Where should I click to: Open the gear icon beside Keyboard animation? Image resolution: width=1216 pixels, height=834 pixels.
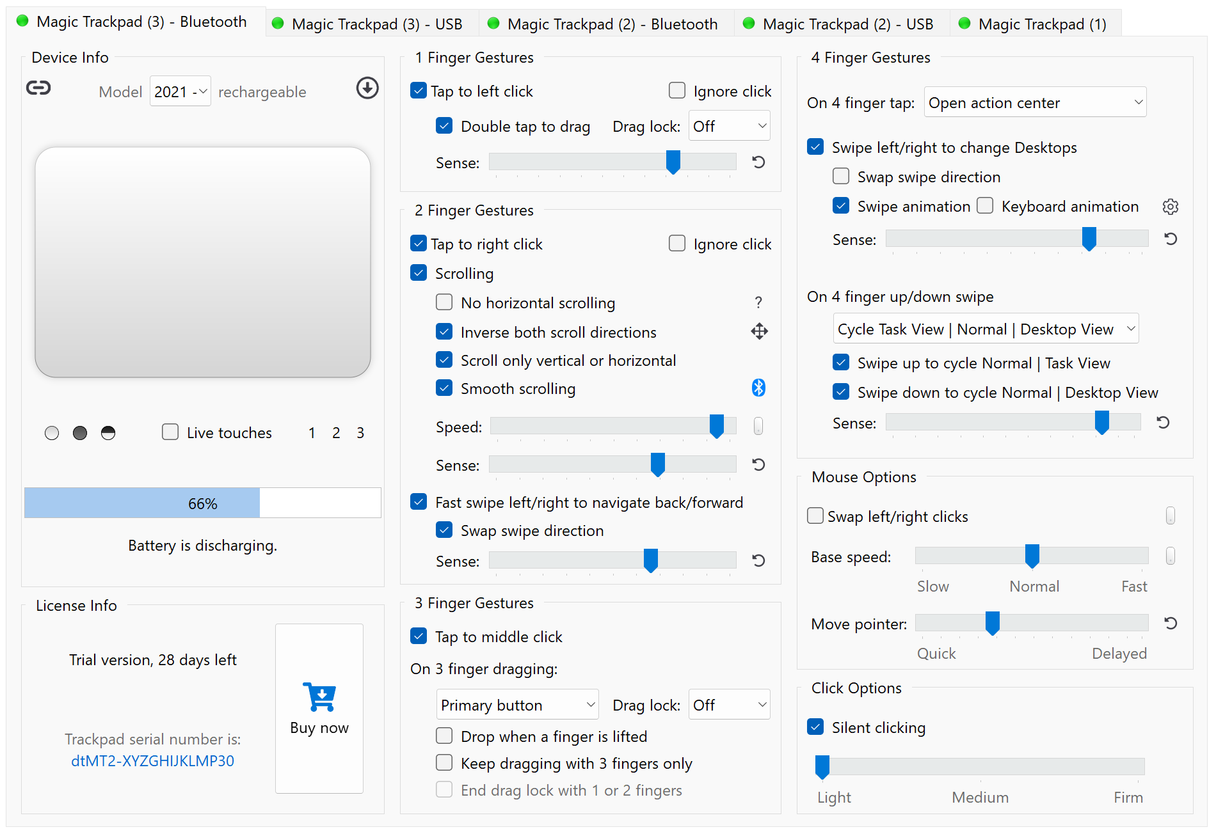coord(1171,206)
